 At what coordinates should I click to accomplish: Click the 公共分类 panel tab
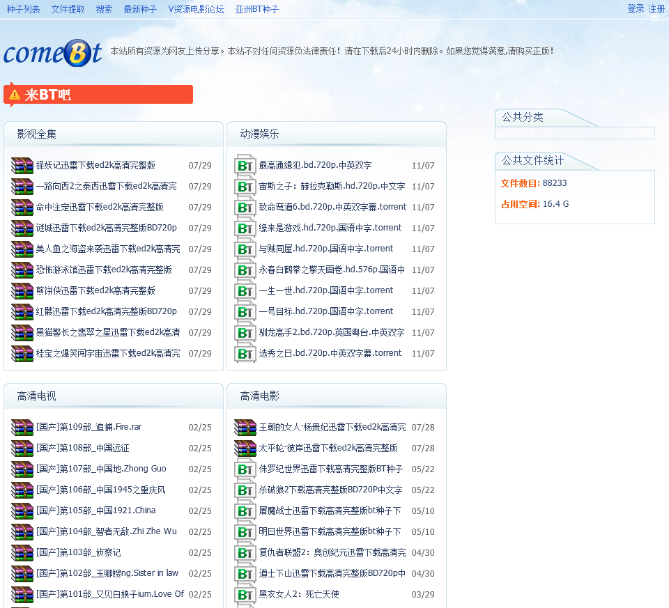[523, 117]
